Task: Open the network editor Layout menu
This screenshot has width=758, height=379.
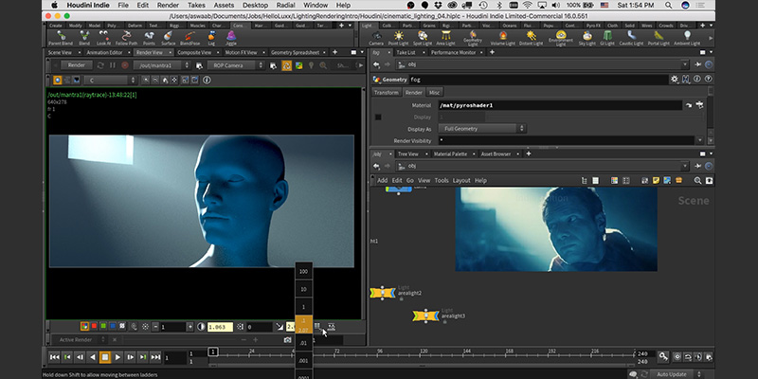Action: 461,180
